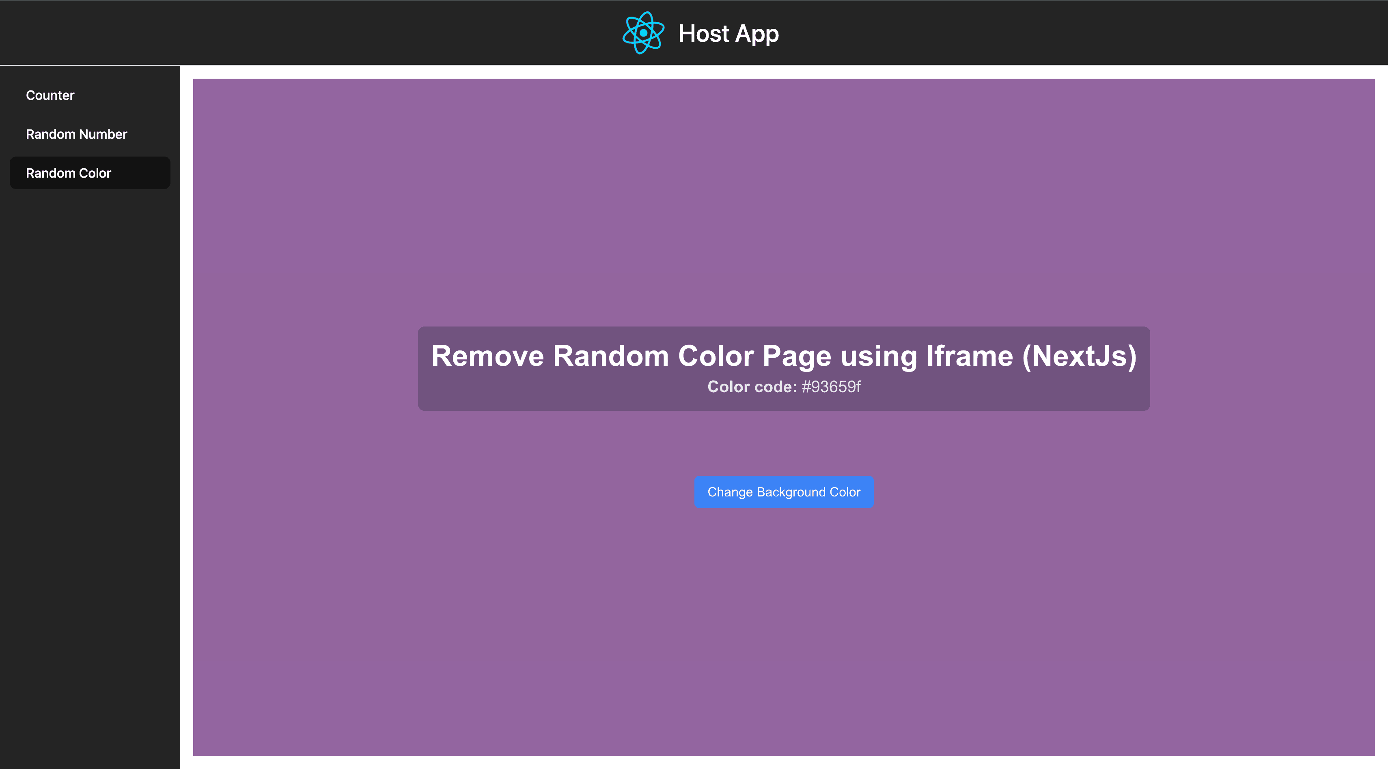Screen dimensions: 1388x769
Task: Click the Host App title text
Action: (728, 34)
